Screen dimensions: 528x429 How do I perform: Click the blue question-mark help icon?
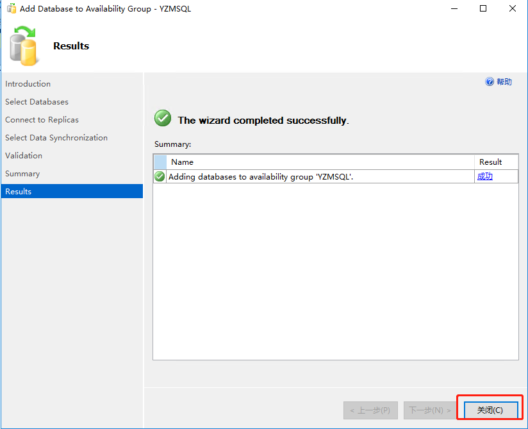point(490,82)
